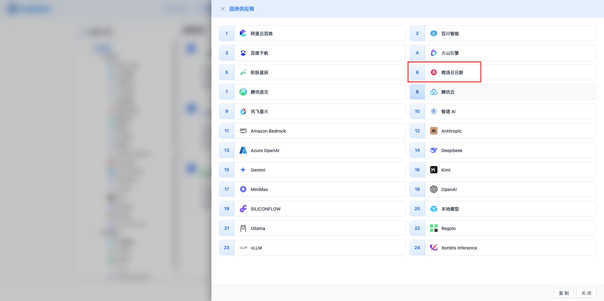The height and width of the screenshot is (301, 604).
Task: Close the 选择供应商 panel with X
Action: (x=222, y=9)
